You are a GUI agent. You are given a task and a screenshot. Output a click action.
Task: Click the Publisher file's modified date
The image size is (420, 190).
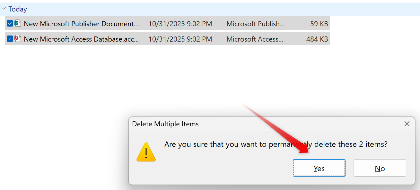coord(180,24)
